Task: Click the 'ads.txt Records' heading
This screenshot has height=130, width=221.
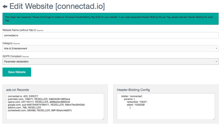Action: pyautogui.click(x=17, y=90)
